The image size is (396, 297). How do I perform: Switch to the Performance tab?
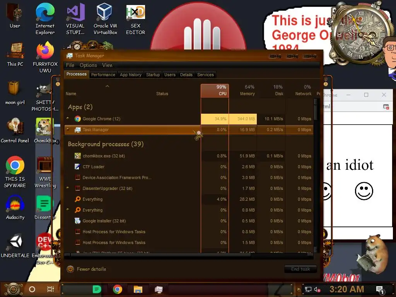[103, 75]
